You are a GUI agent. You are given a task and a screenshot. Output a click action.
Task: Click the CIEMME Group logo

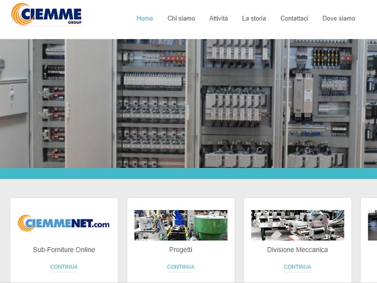pyautogui.click(x=46, y=14)
